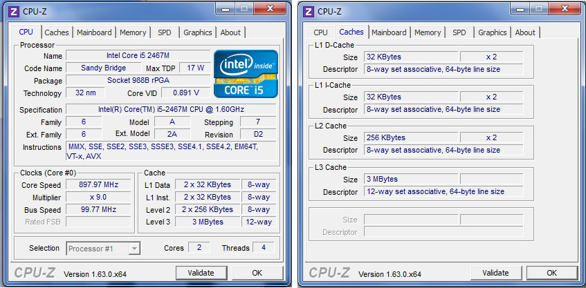
Task: Click the Revision value D2
Action: (x=258, y=134)
